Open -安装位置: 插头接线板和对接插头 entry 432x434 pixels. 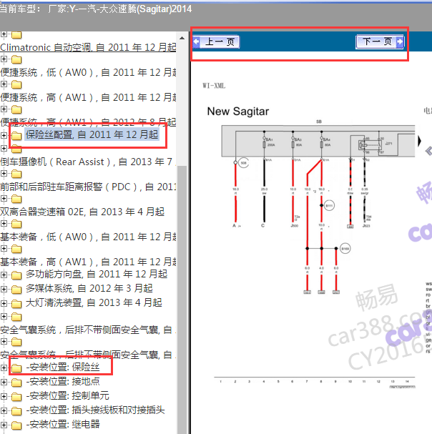pyautogui.click(x=95, y=410)
